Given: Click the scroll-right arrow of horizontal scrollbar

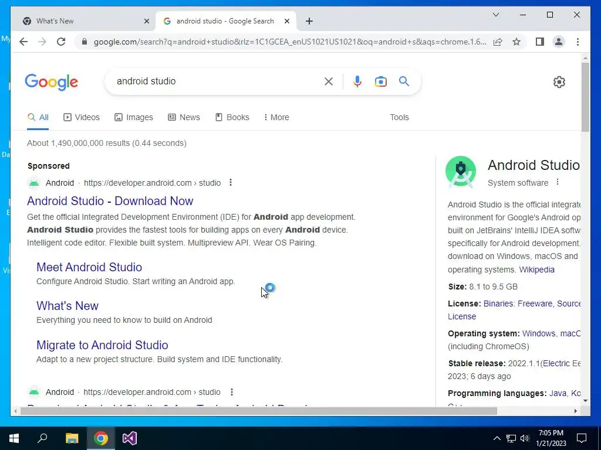Looking at the screenshot, I should [575, 411].
